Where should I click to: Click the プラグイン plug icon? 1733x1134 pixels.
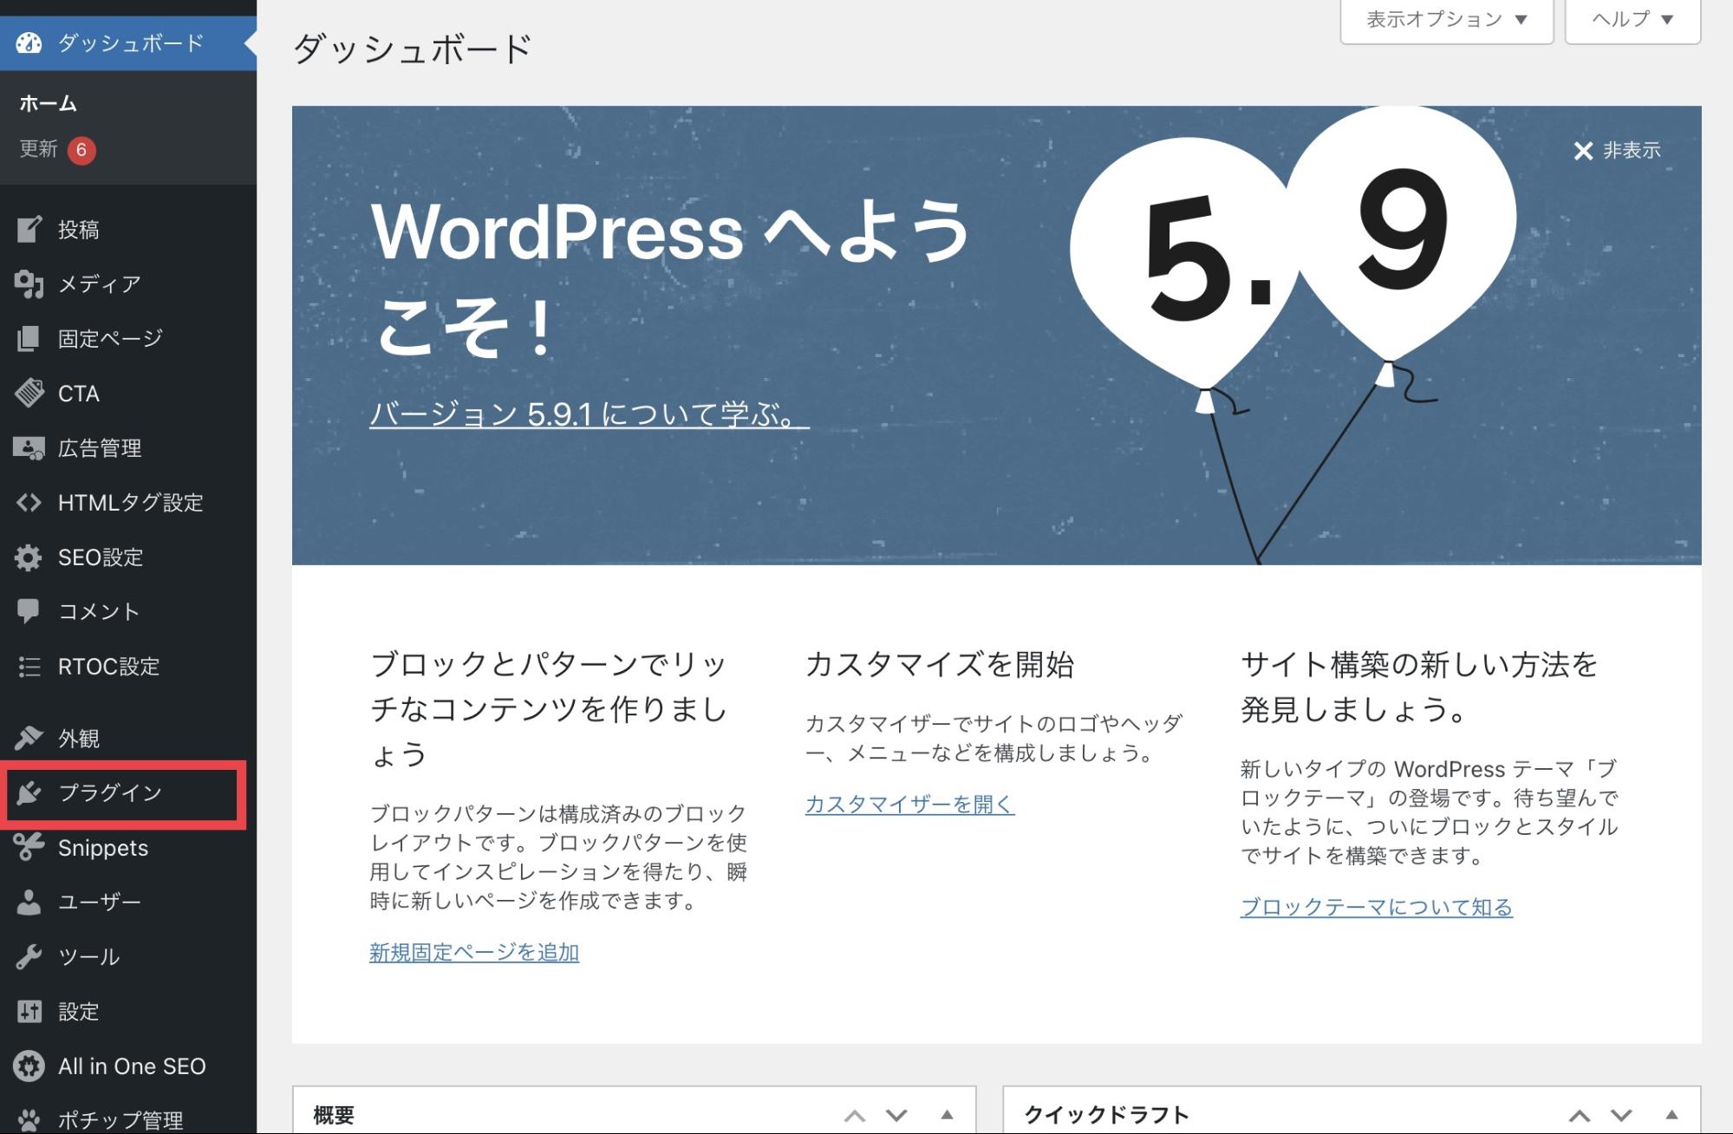point(29,792)
